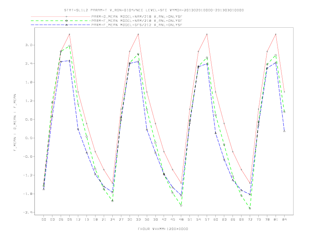Click x-axis forecast hour label 00
The height and width of the screenshot is (239, 310).
(44, 219)
